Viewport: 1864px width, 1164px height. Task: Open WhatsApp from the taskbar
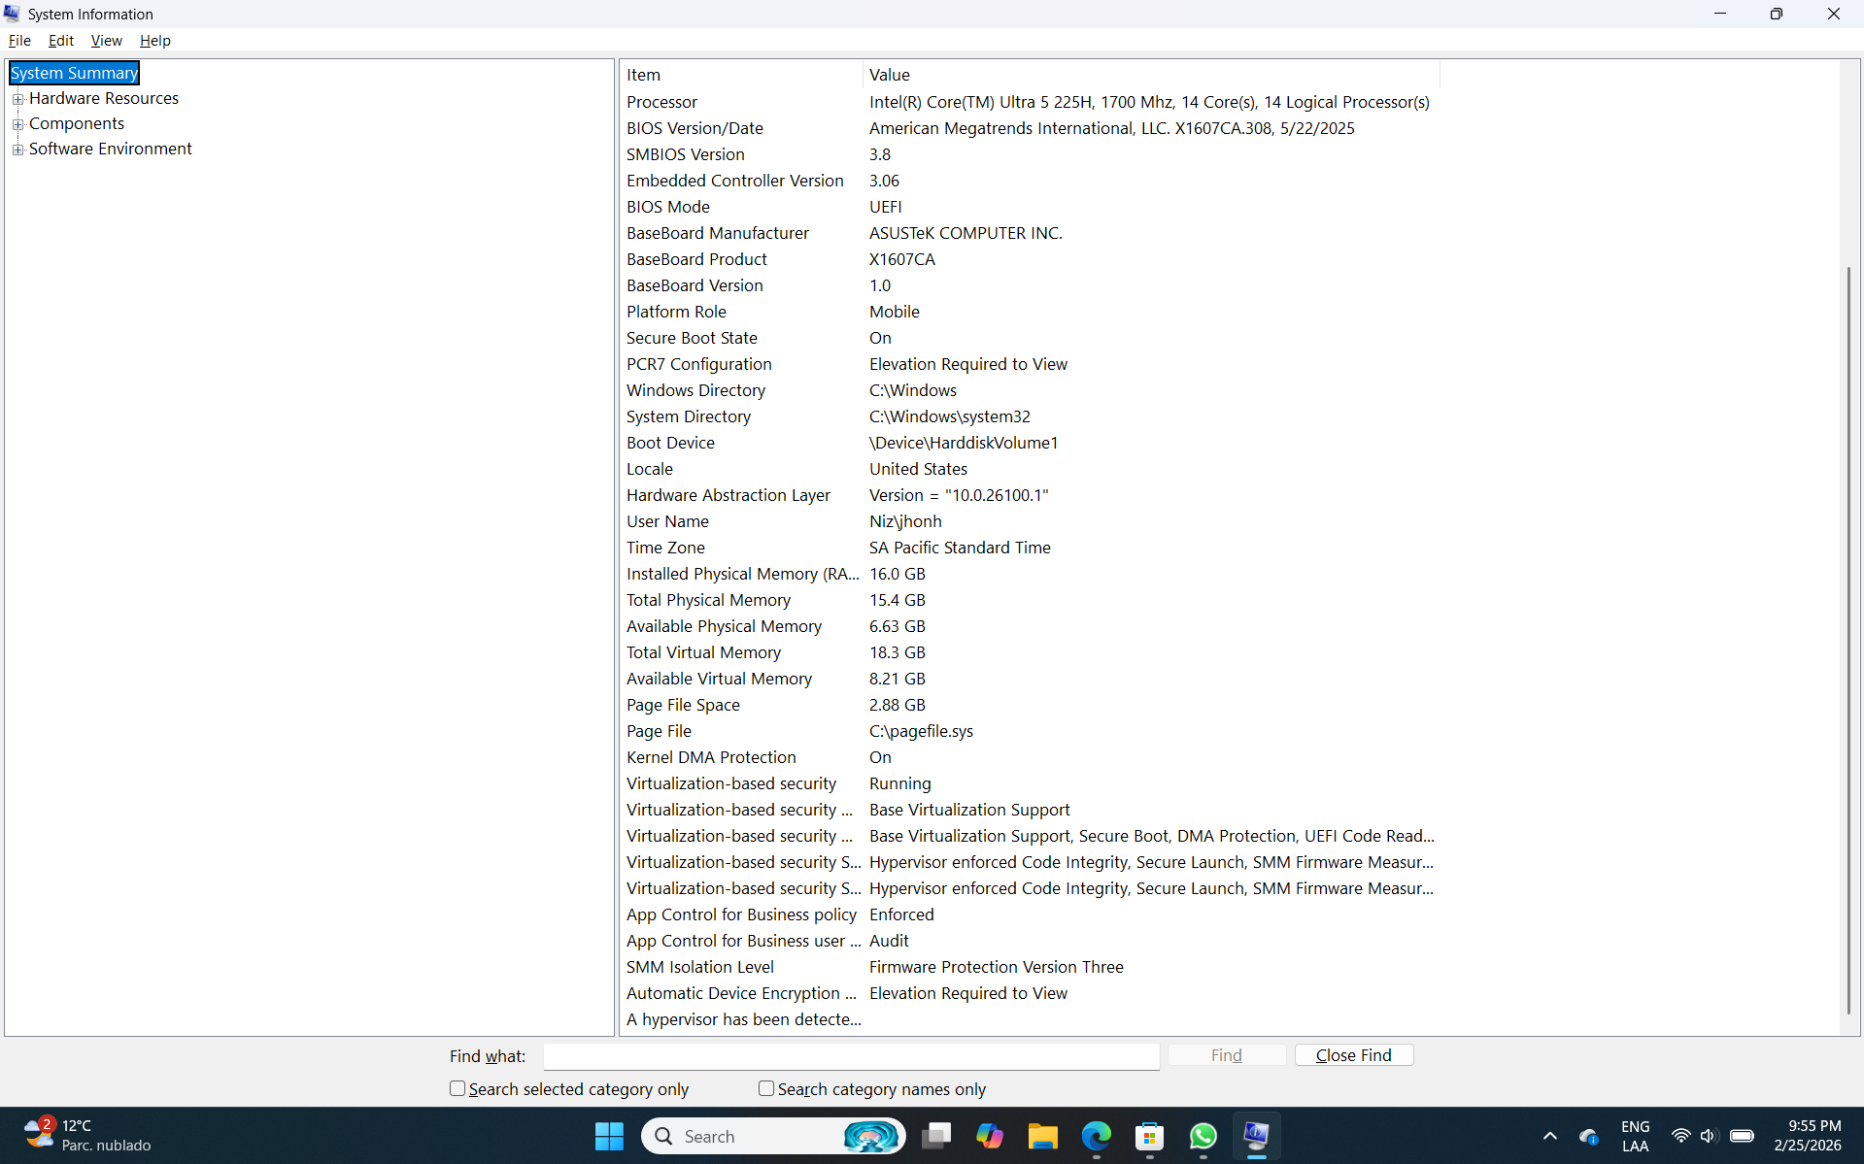pos(1203,1136)
